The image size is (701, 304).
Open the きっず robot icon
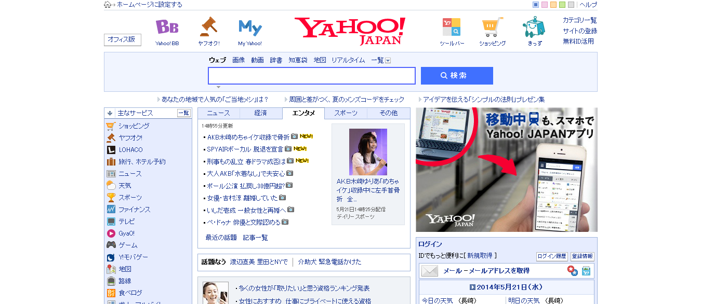coord(534,27)
